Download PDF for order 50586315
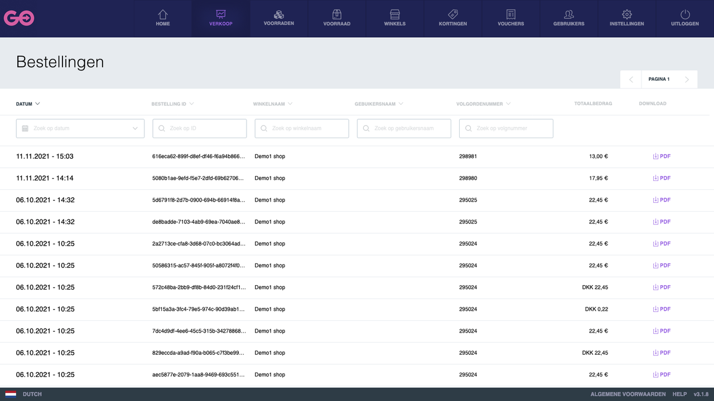714x401 pixels. 662,266
